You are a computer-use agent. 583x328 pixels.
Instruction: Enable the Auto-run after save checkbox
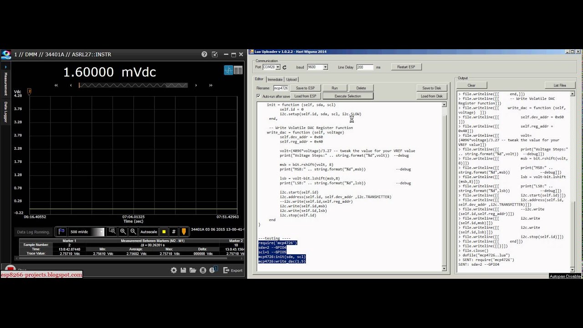[258, 96]
